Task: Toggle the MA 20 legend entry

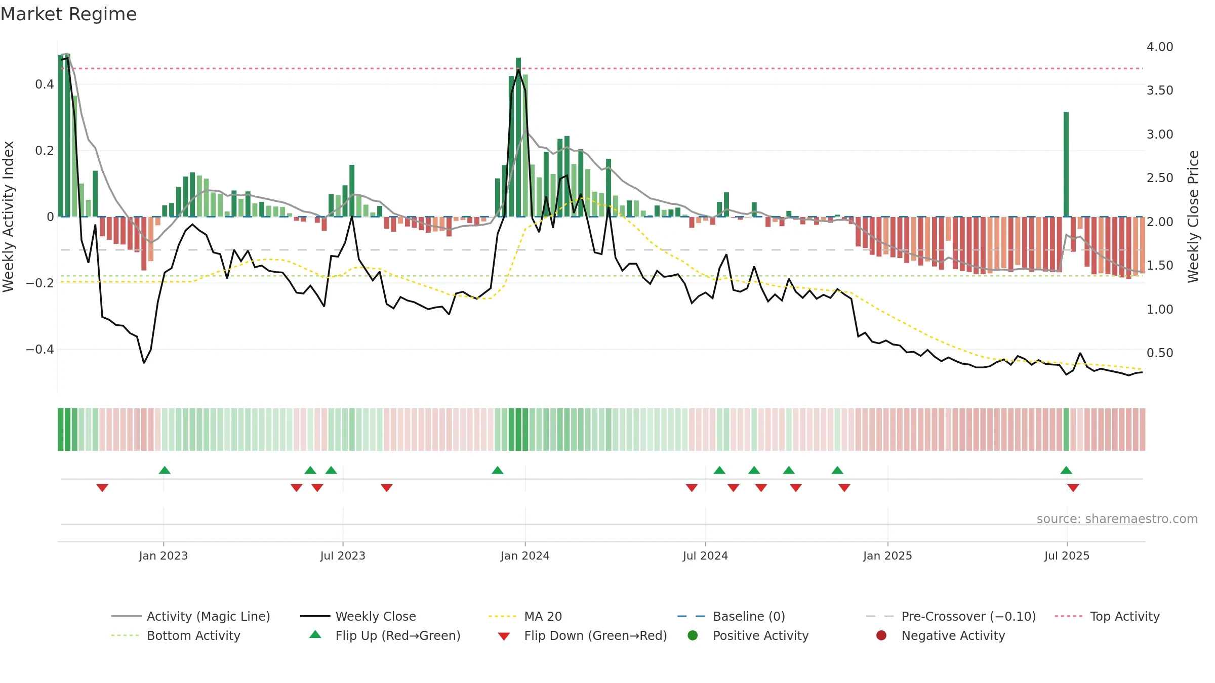Action: pos(525,616)
